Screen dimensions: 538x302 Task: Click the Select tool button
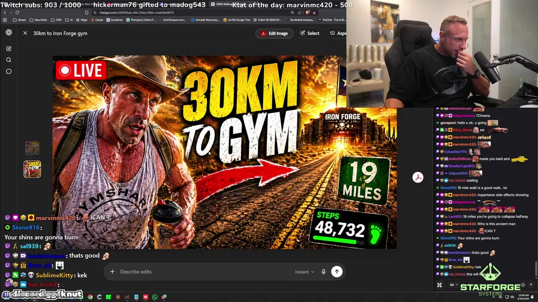309,33
